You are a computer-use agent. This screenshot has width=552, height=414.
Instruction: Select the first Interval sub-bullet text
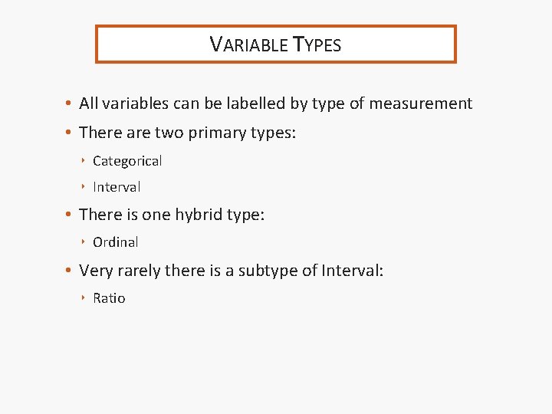tap(117, 187)
